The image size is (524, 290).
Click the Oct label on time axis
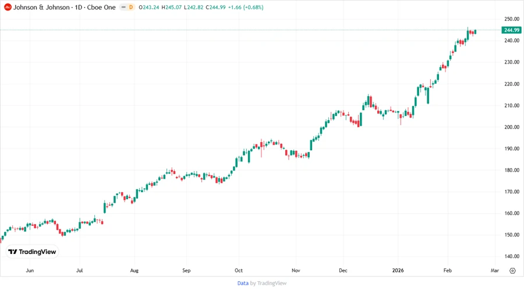coord(239,270)
